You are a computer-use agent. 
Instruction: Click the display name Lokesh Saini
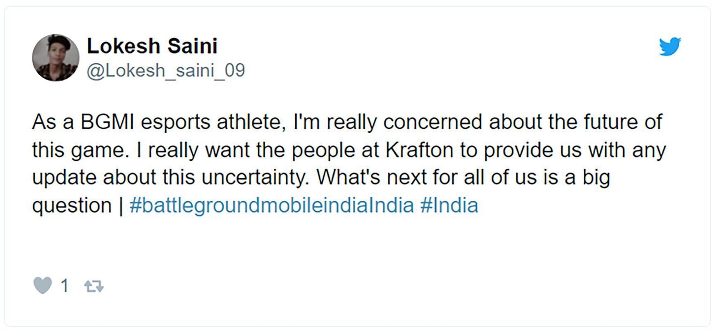coord(152,46)
